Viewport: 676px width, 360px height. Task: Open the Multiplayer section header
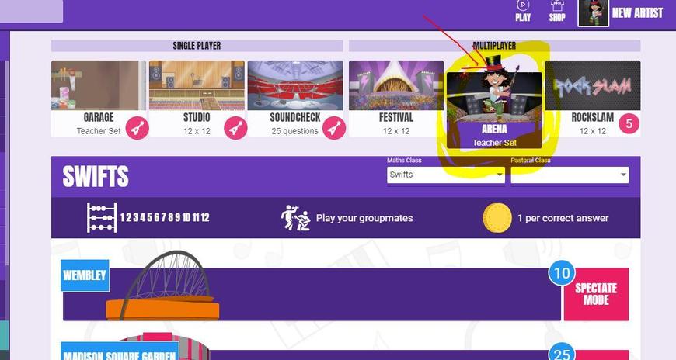494,46
